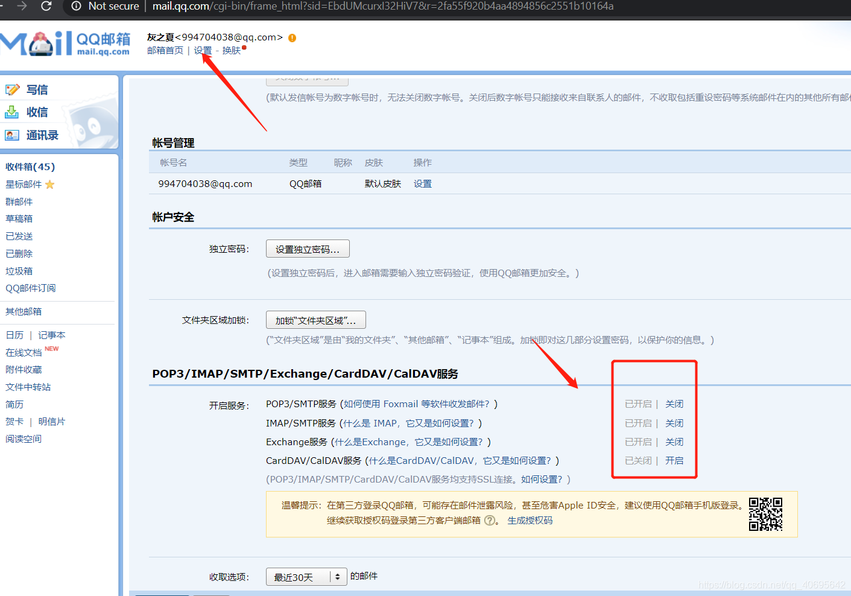Turn off POP3/SMTP service via 关闭
The width and height of the screenshot is (851, 596).
[x=674, y=404]
